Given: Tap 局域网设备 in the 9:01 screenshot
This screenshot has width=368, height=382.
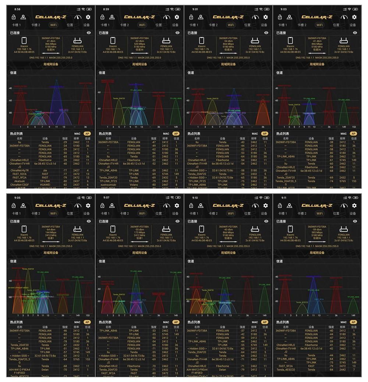Looking at the screenshot, I should pyautogui.click(x=228, y=64).
